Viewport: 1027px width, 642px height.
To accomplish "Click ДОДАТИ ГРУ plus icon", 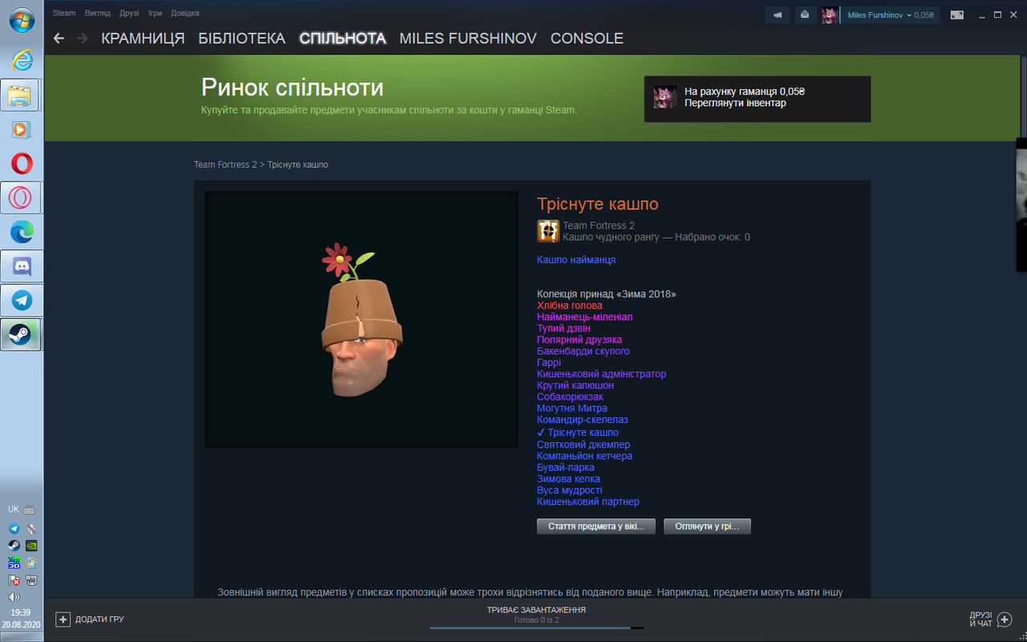I will pos(63,619).
